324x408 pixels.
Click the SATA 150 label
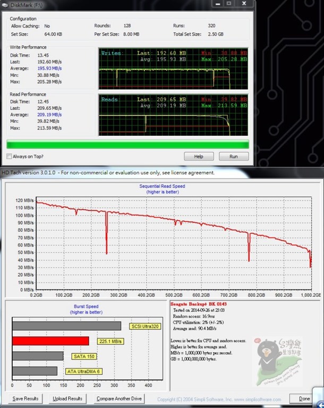pos(84,356)
